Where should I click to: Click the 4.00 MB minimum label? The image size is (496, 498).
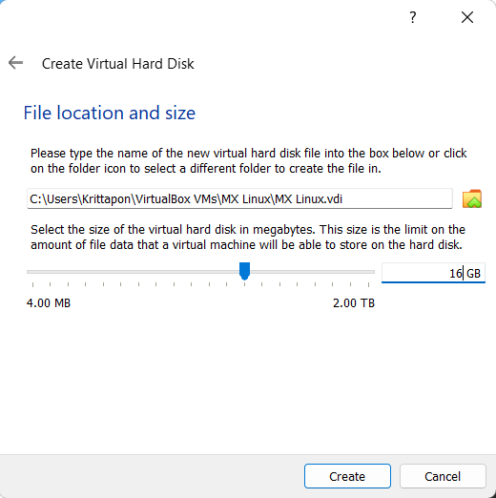tap(49, 303)
